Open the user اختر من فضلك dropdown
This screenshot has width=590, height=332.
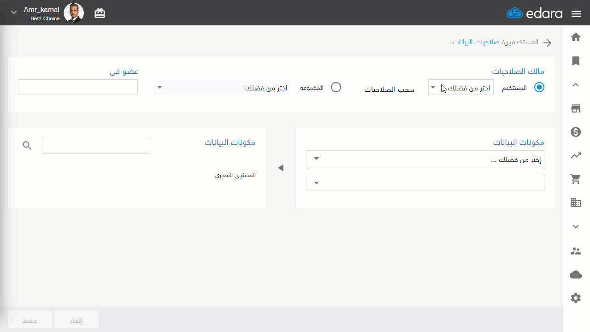coord(461,87)
